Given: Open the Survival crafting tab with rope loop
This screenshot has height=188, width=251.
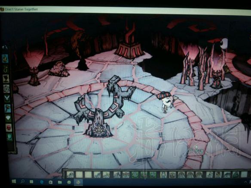Looking at the screenshot, I should (x=6, y=69).
